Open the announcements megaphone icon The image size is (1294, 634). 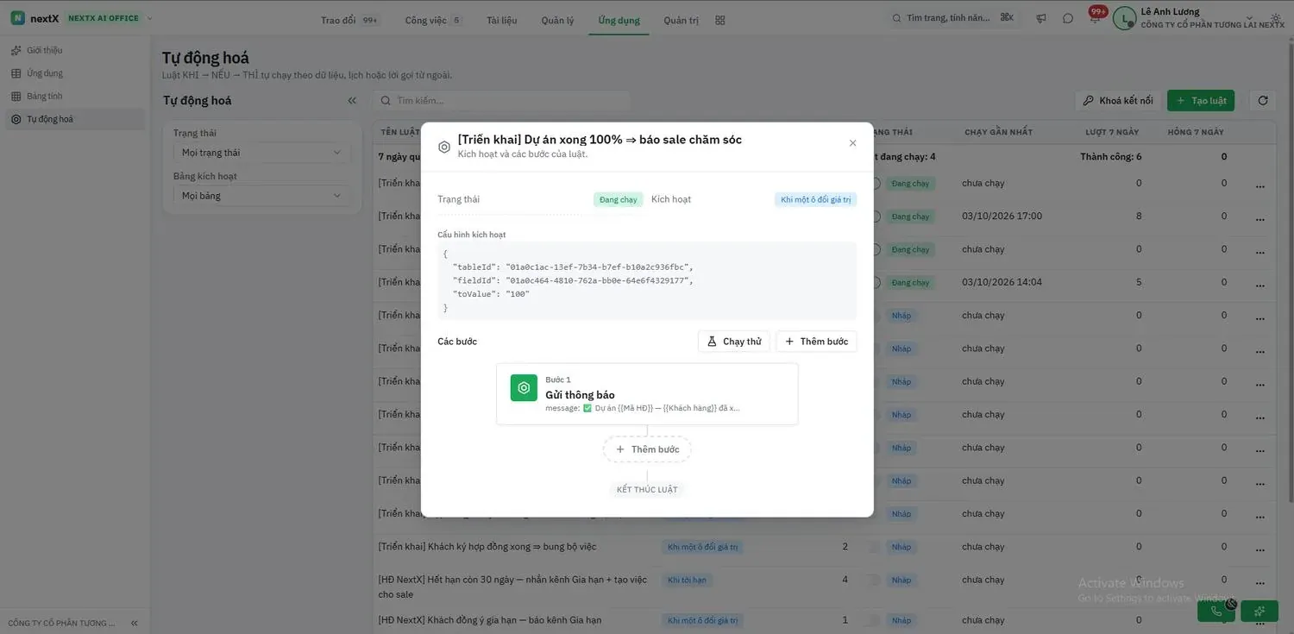pos(1041,18)
